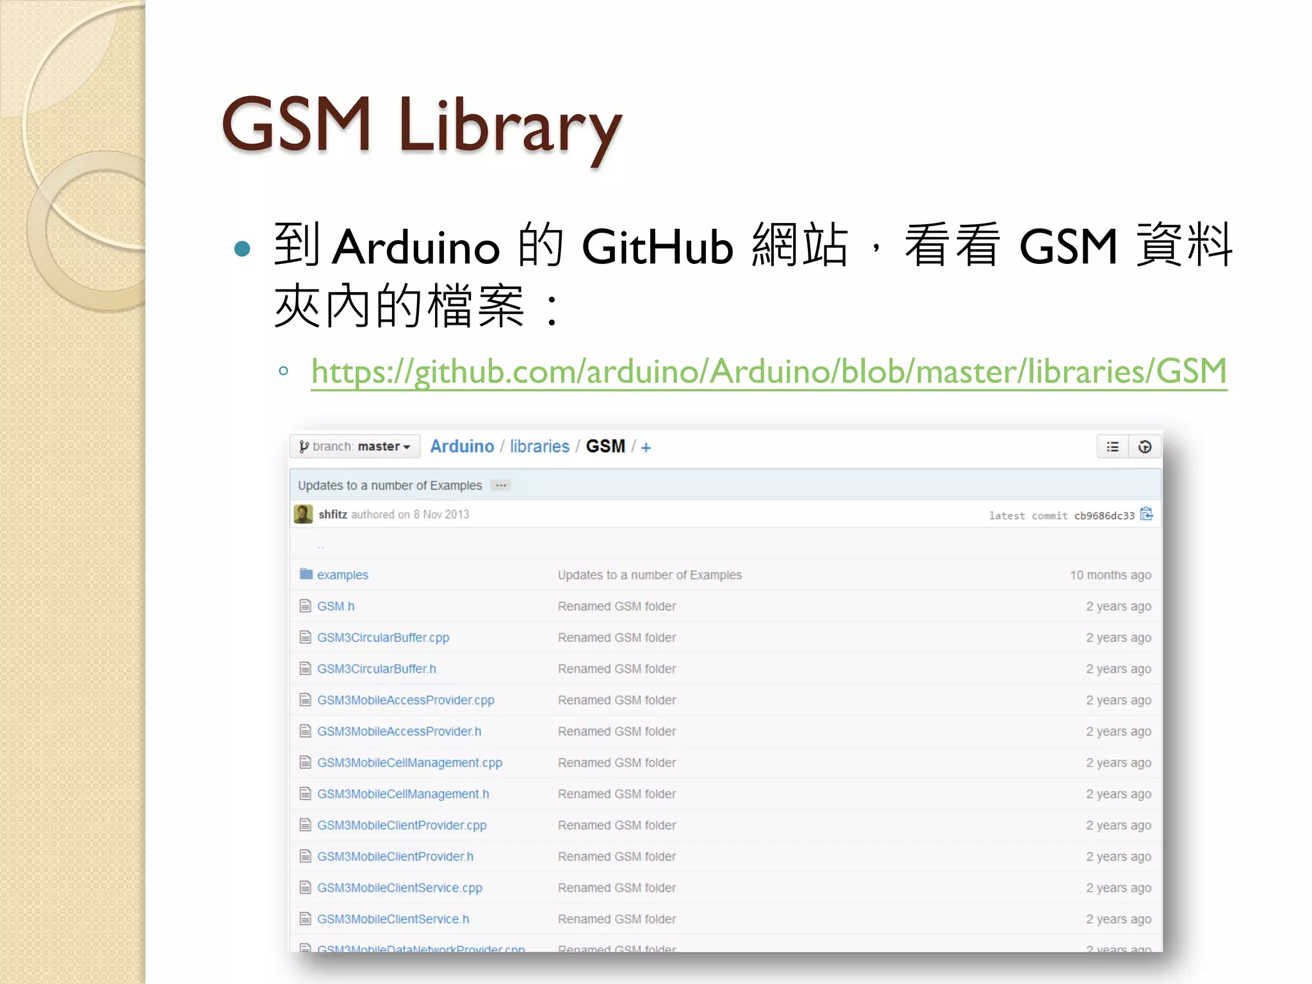Click the file icon beside GSM3CircularBuffer.cpp

[x=306, y=637]
